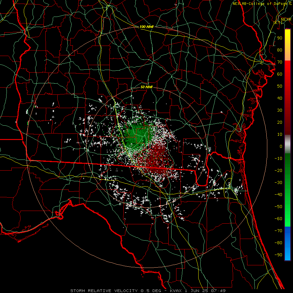Click the 60 scale value label
This screenshot has height=293, width=293.
pyautogui.click(x=280, y=74)
